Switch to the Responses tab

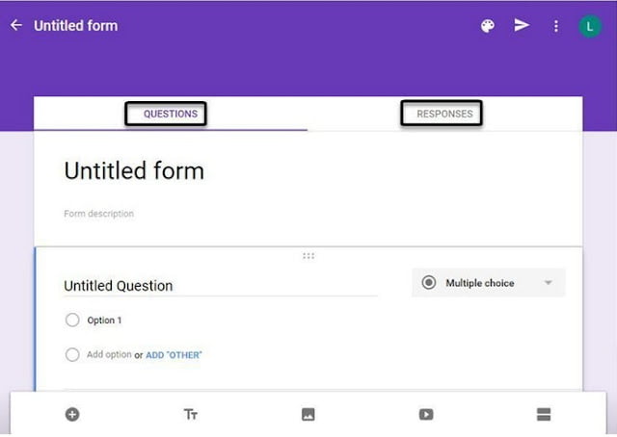[444, 114]
